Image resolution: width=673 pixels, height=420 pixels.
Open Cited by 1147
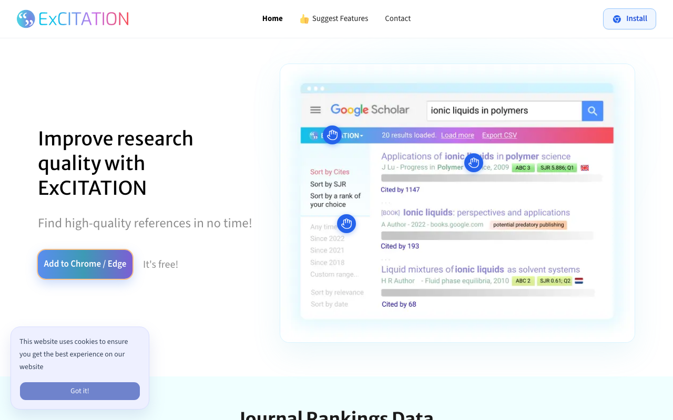[400, 190]
